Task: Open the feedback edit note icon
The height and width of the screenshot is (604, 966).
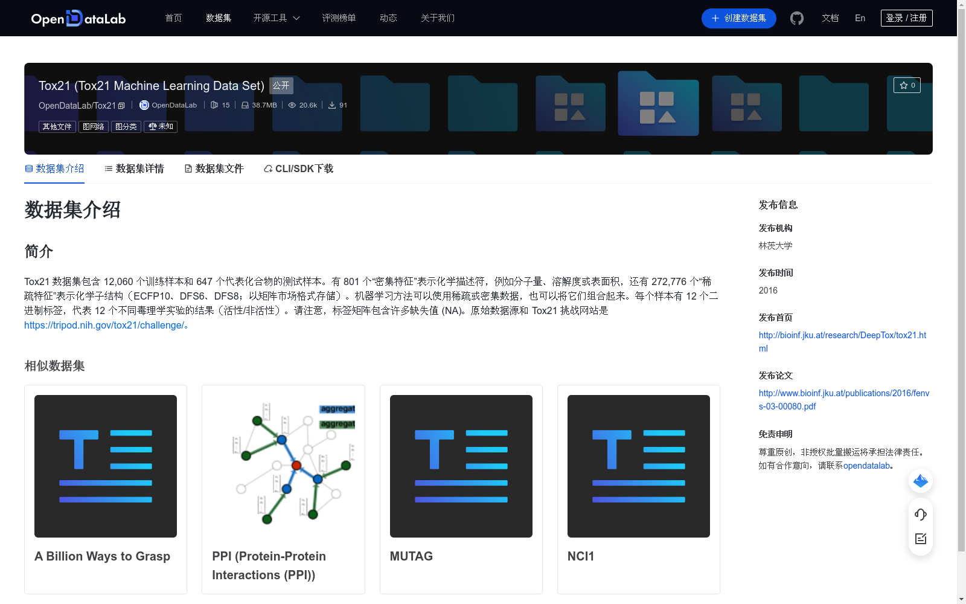Action: pos(921,539)
